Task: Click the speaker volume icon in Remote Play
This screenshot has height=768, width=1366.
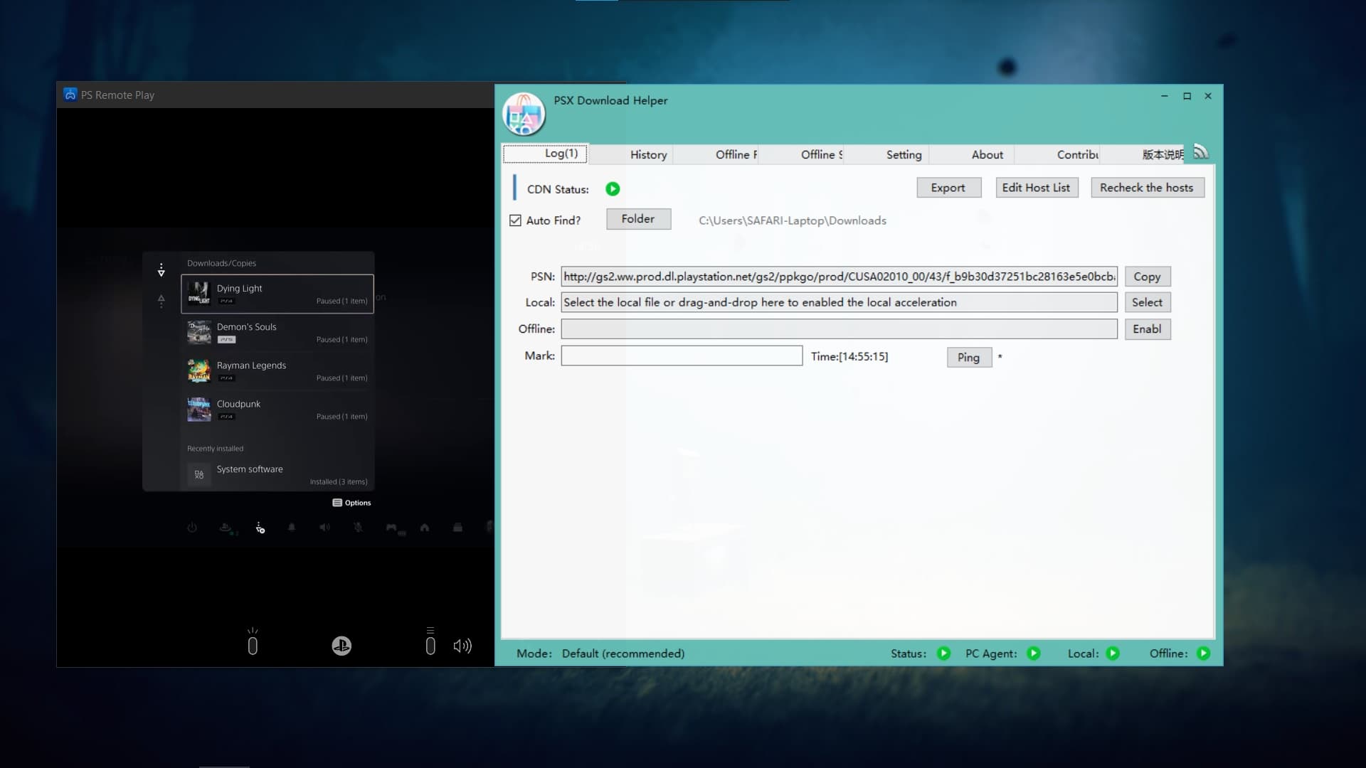Action: click(x=462, y=646)
